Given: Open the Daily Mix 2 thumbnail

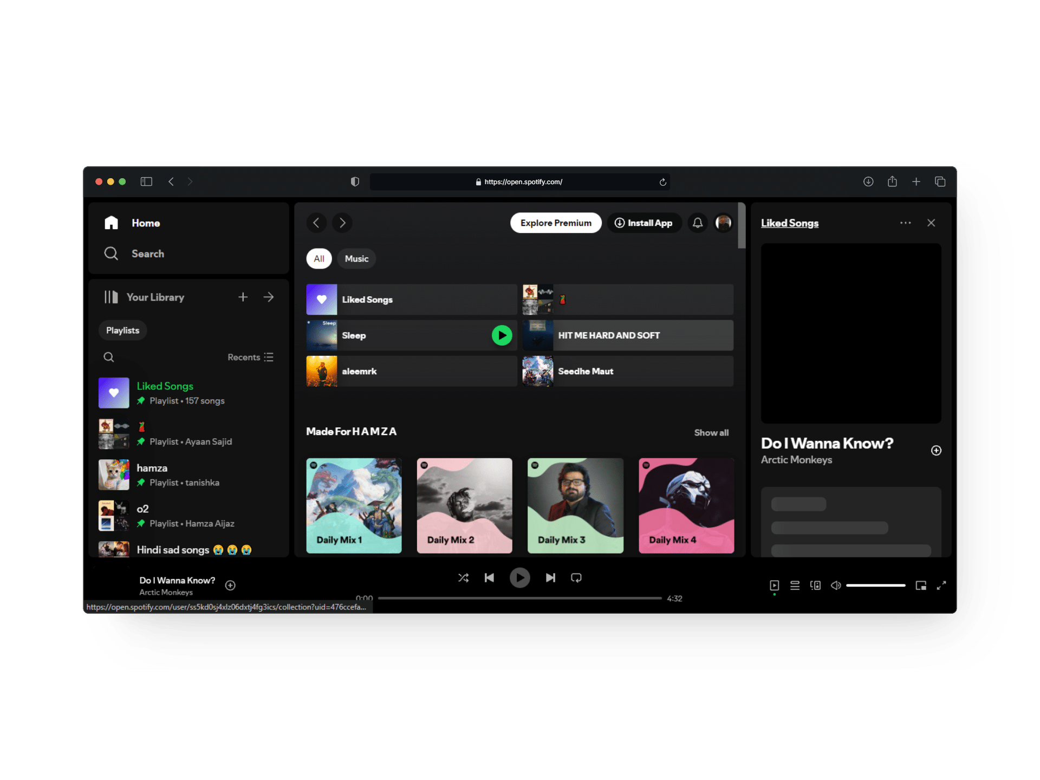Looking at the screenshot, I should (464, 505).
